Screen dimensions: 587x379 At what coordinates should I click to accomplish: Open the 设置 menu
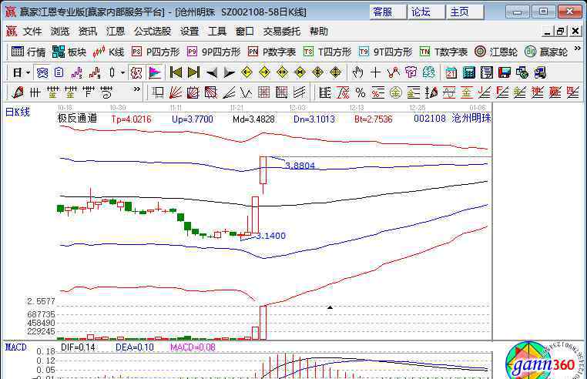190,32
